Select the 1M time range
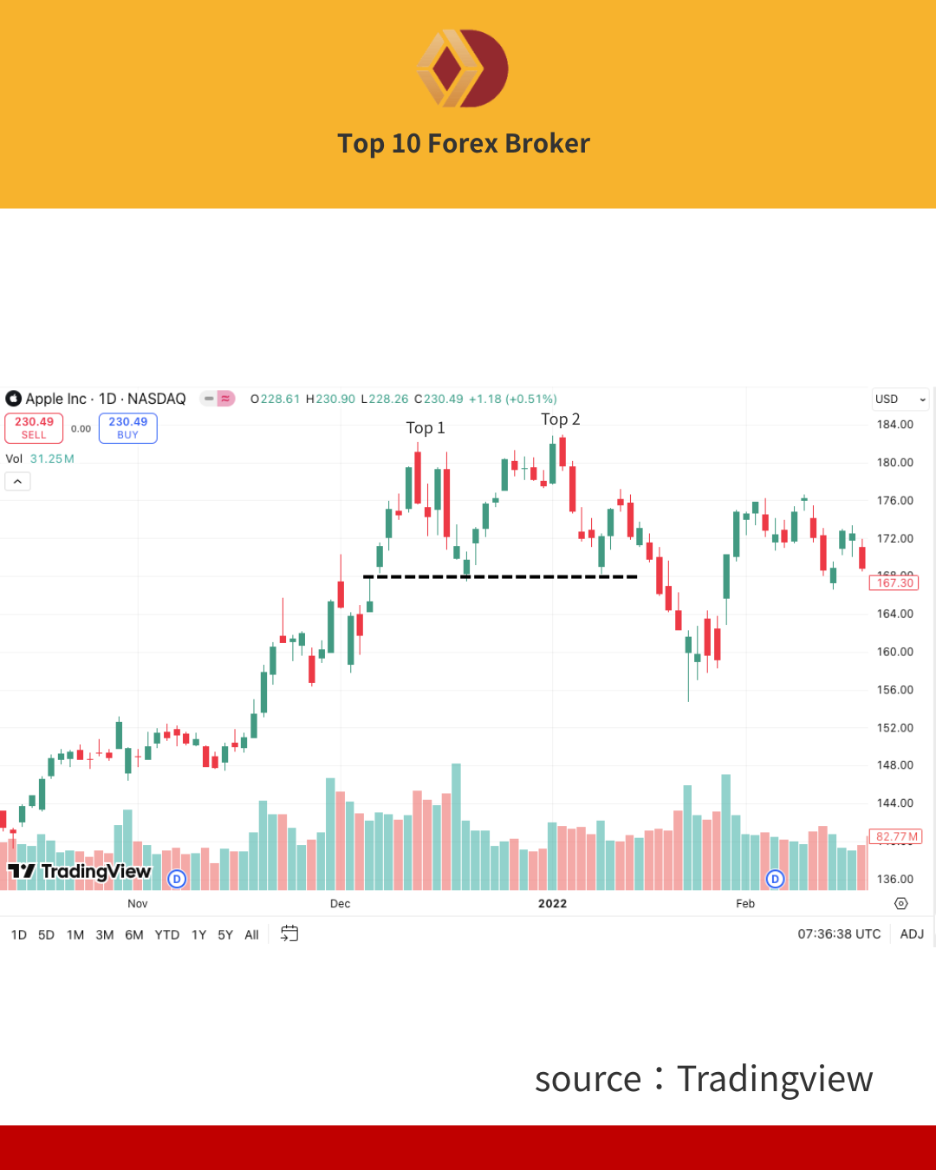The image size is (936, 1170). 75,934
